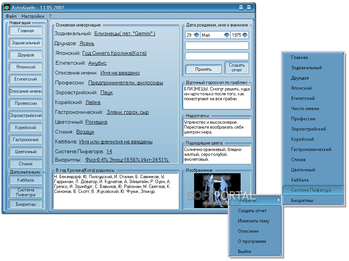The height and width of the screenshot is (261, 349).
Task: Pick Профессии in the Открыть submenu
Action: 313,119
